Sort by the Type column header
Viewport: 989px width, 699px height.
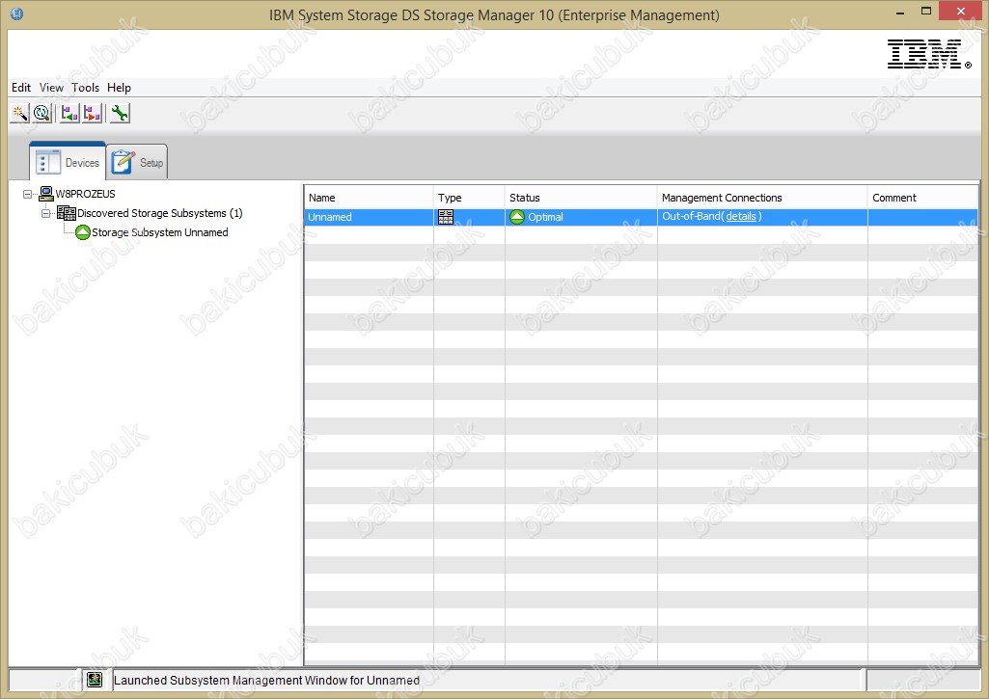(469, 198)
